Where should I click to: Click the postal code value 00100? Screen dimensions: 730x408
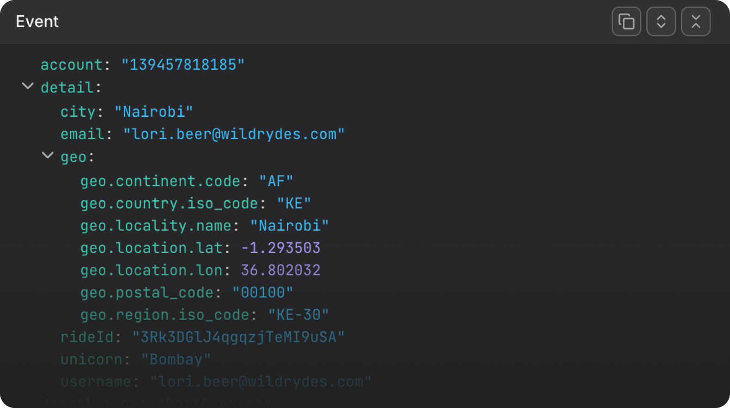coord(262,293)
